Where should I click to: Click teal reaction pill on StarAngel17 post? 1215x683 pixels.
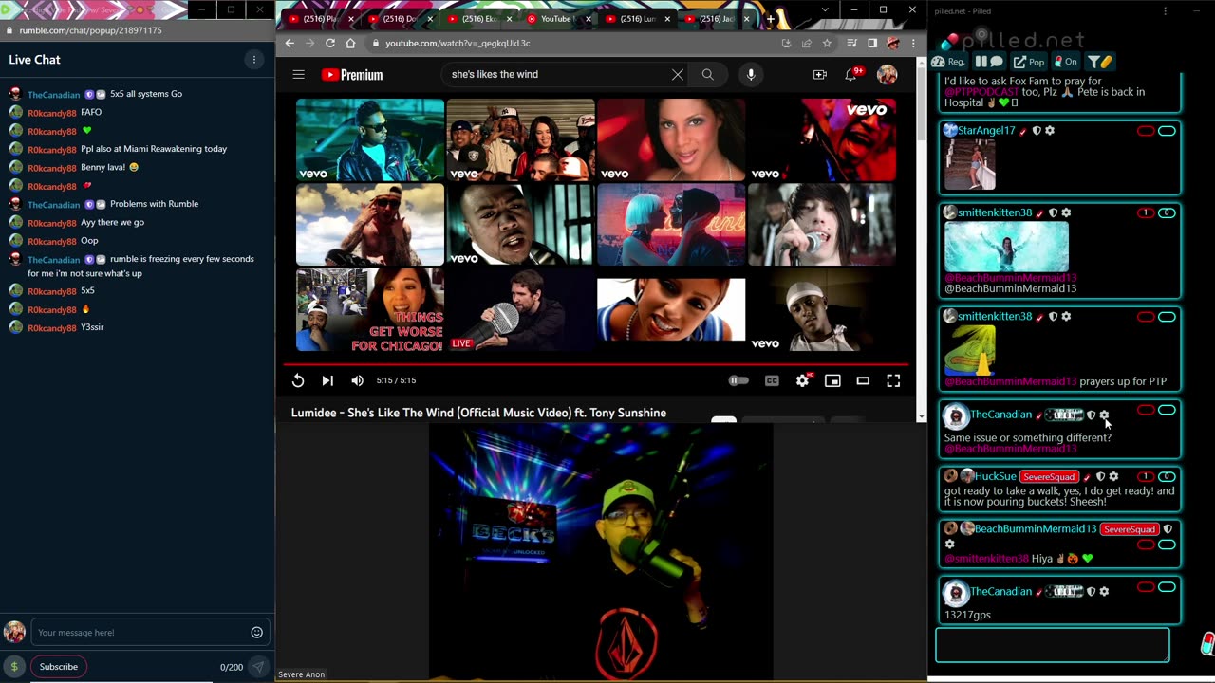pos(1167,131)
